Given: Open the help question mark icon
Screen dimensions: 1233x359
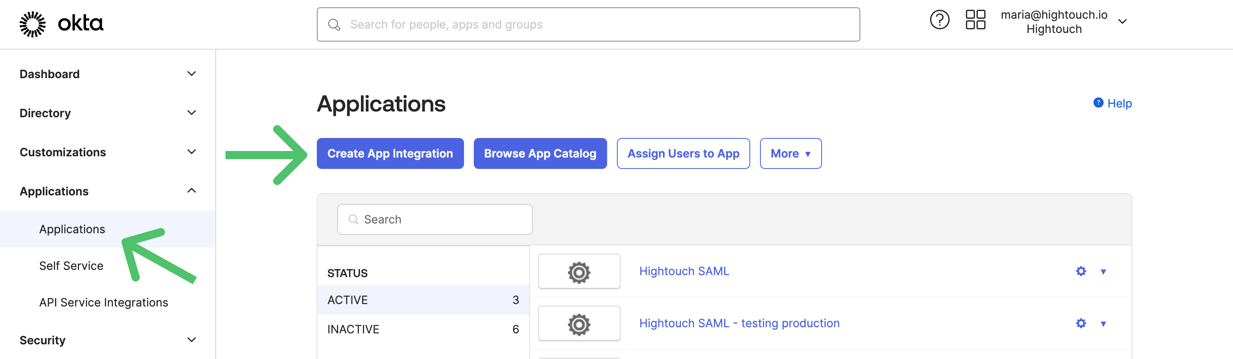Looking at the screenshot, I should coord(939,20).
